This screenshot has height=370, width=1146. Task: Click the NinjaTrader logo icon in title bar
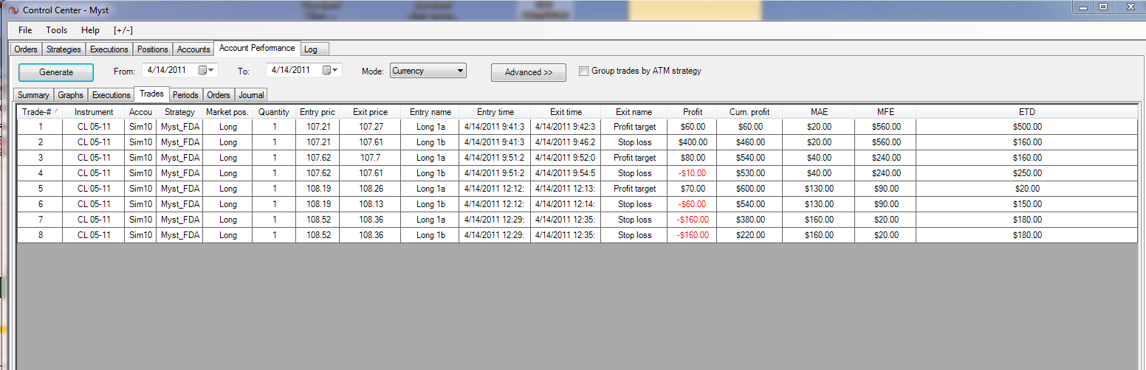tap(13, 10)
